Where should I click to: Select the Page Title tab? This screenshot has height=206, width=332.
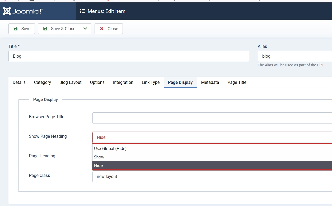pyautogui.click(x=237, y=82)
